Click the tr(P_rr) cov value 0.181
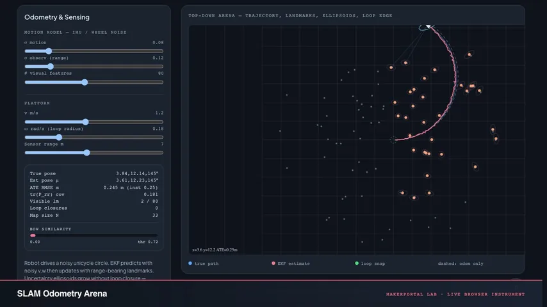The image size is (547, 307). pyautogui.click(x=151, y=194)
